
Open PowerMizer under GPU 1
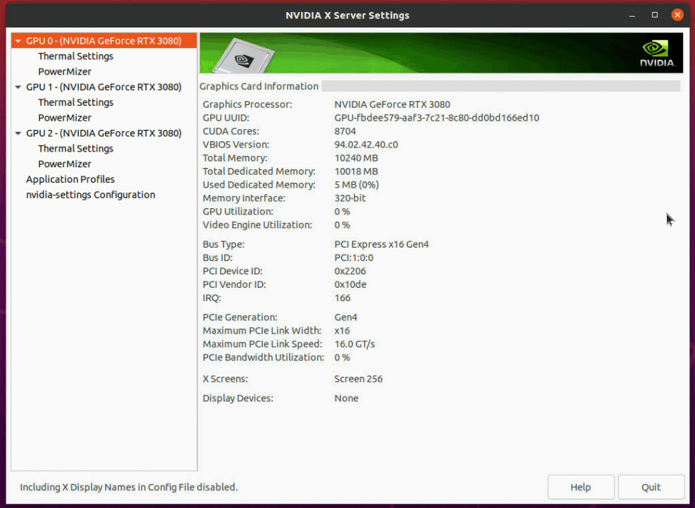(65, 118)
